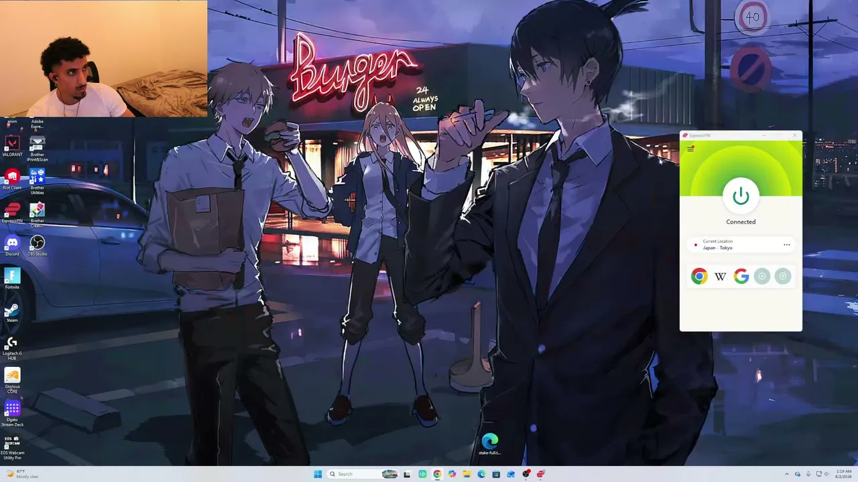The width and height of the screenshot is (858, 482).
Task: Select the ExpressVPN desktop shortcut
Action: (x=12, y=212)
